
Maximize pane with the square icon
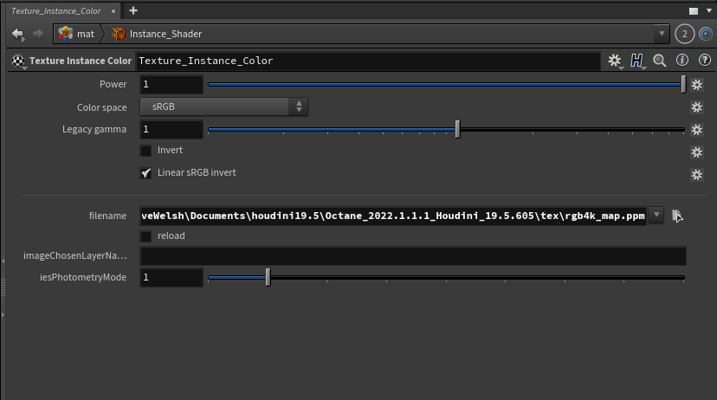(694, 11)
